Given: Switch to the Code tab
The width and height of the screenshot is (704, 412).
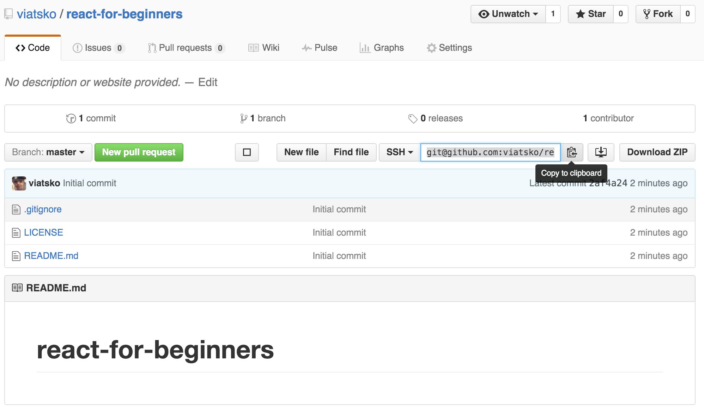Looking at the screenshot, I should click(33, 48).
